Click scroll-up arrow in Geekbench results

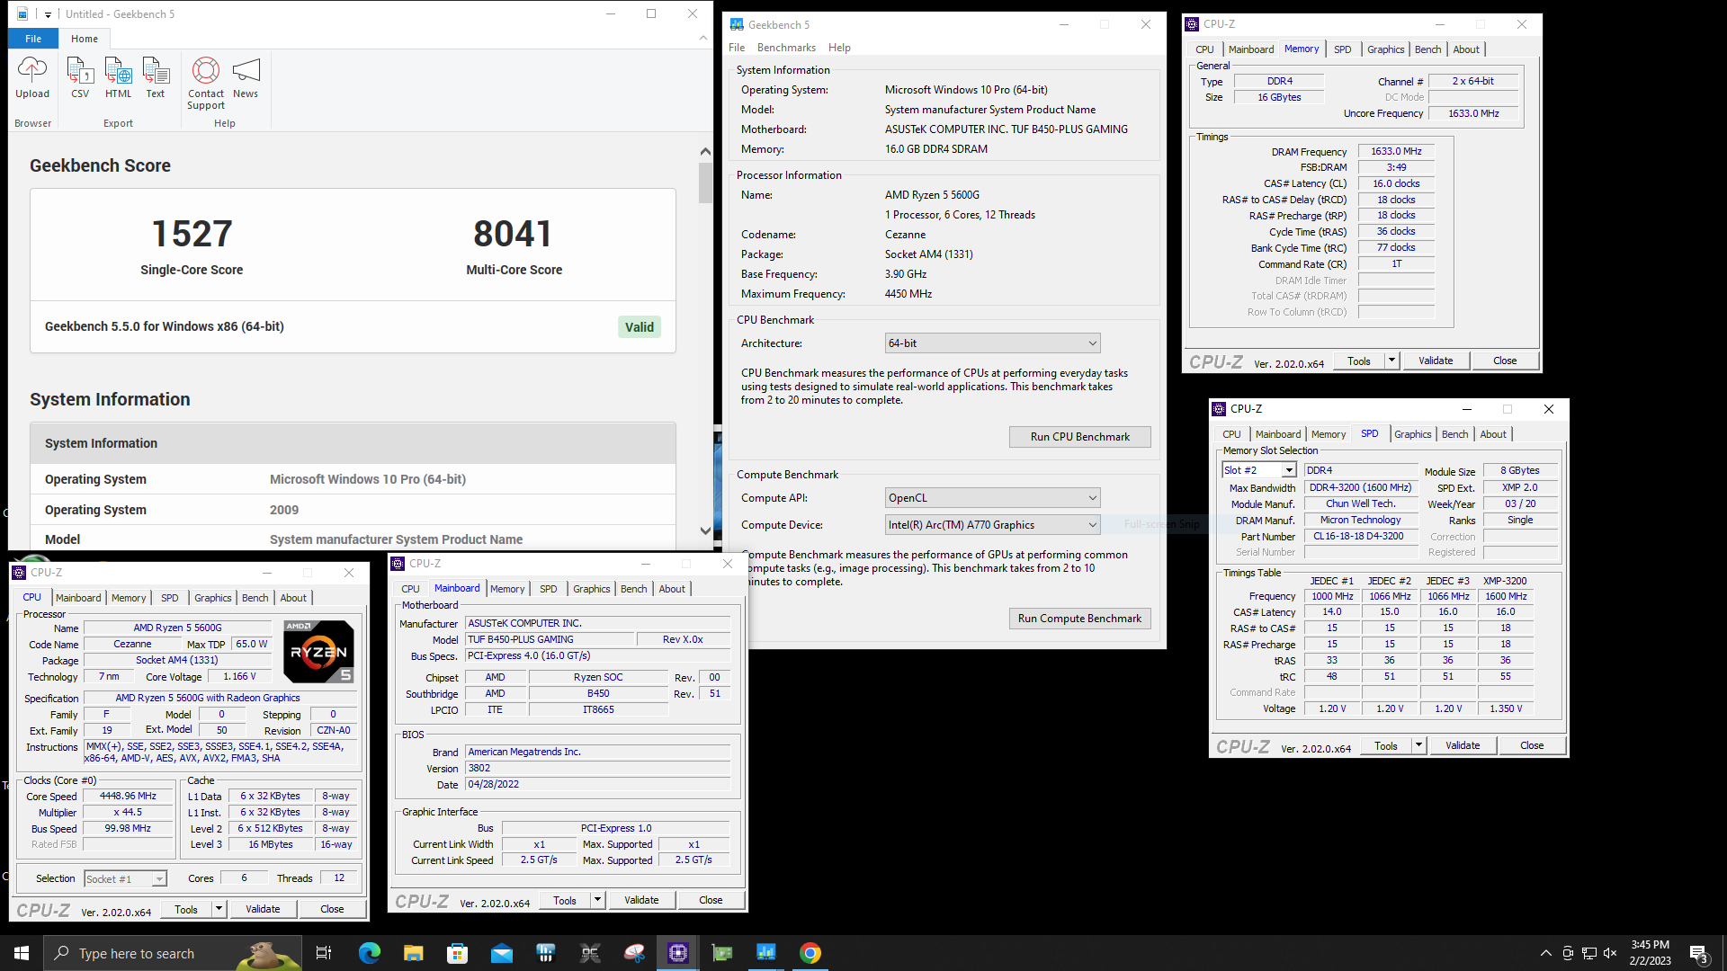pos(705,152)
